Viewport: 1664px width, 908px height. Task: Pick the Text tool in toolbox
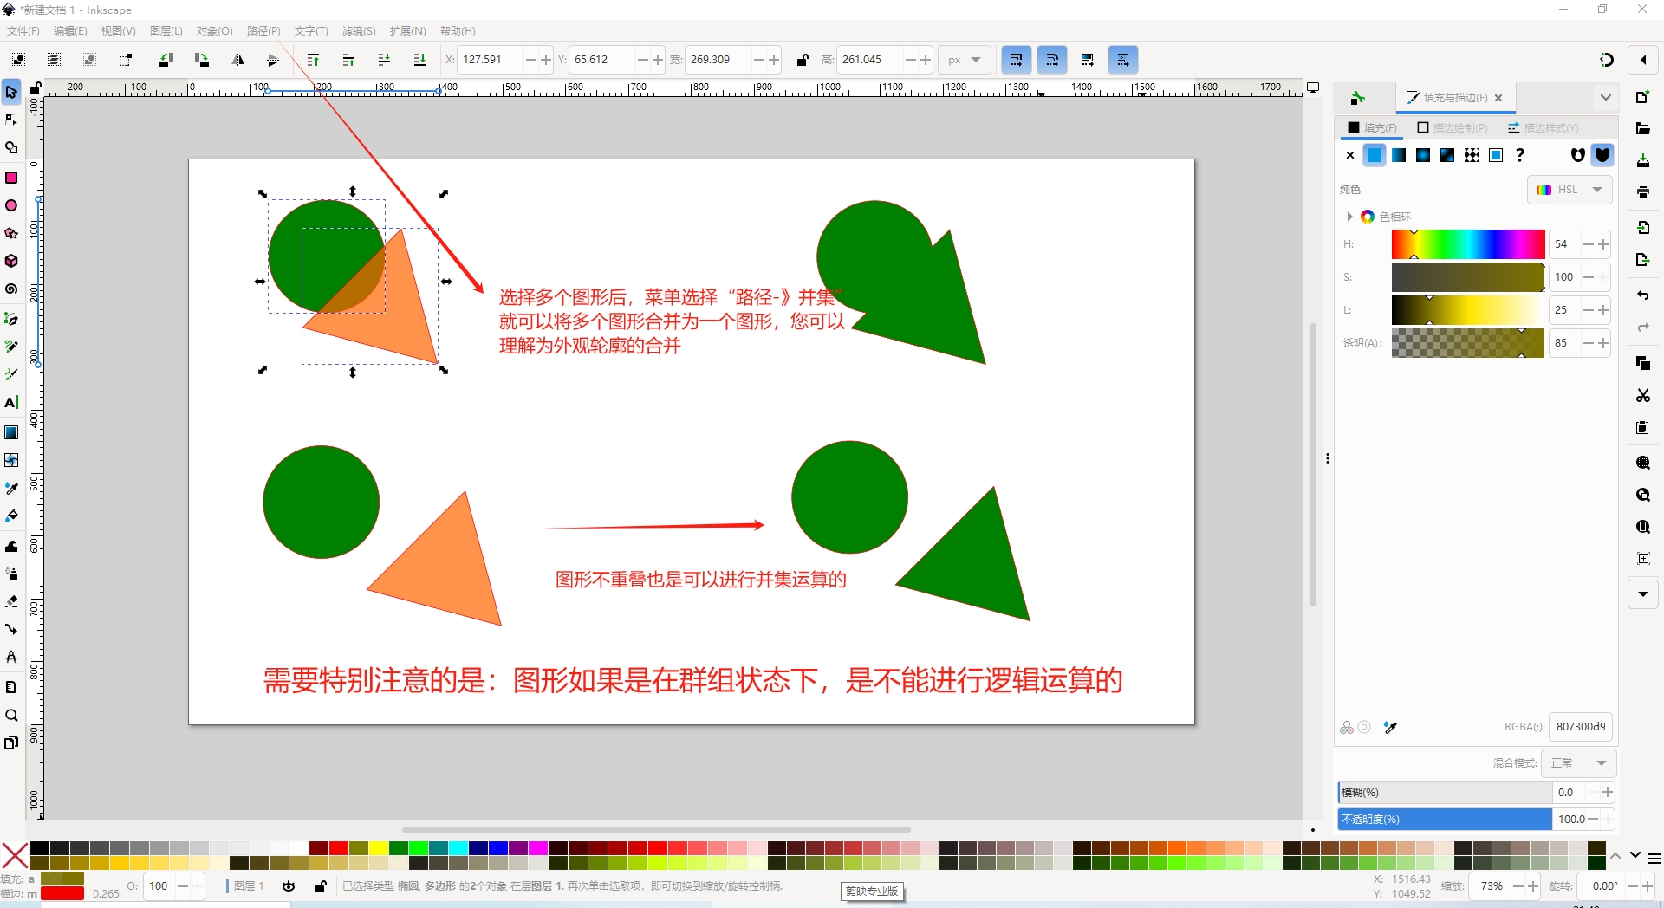[x=11, y=403]
